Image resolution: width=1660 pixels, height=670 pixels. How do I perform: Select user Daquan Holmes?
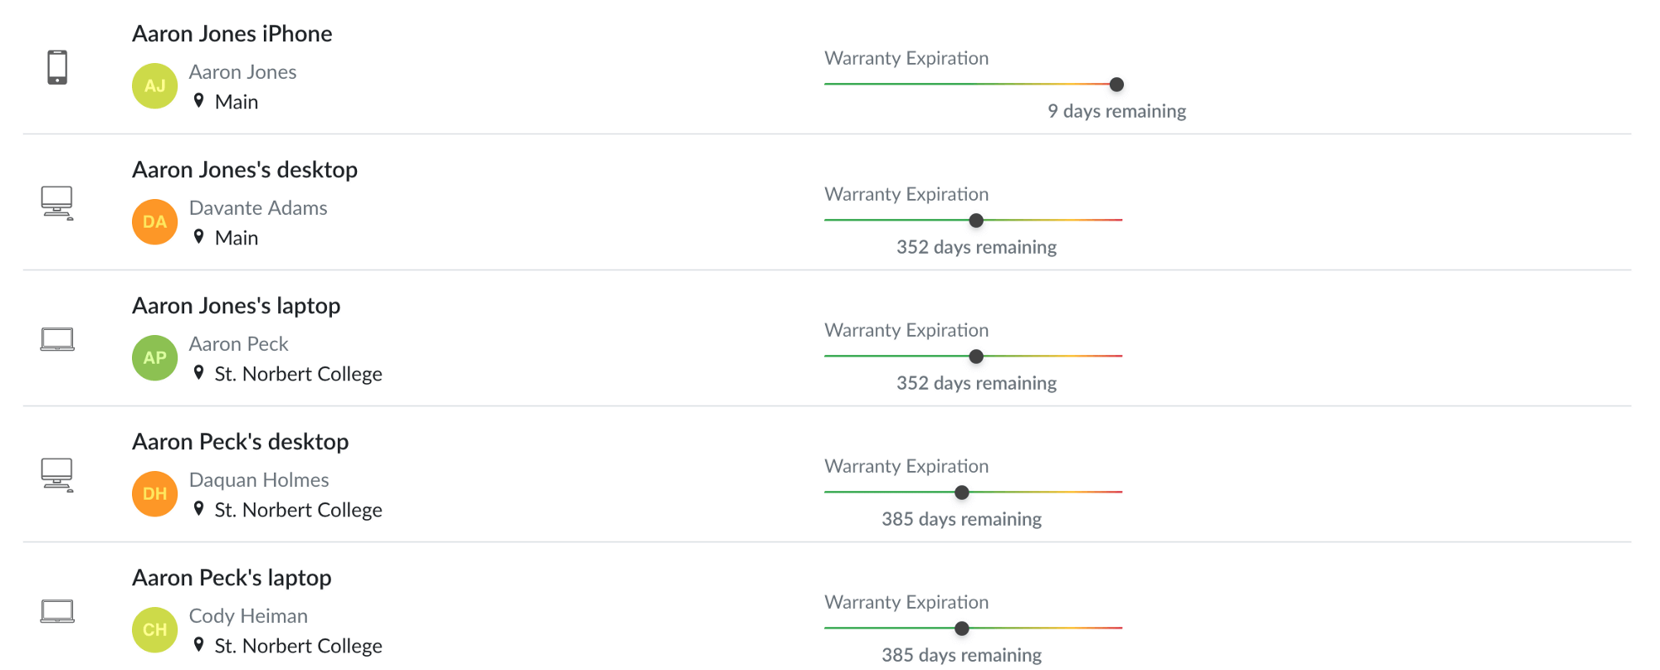[259, 480]
